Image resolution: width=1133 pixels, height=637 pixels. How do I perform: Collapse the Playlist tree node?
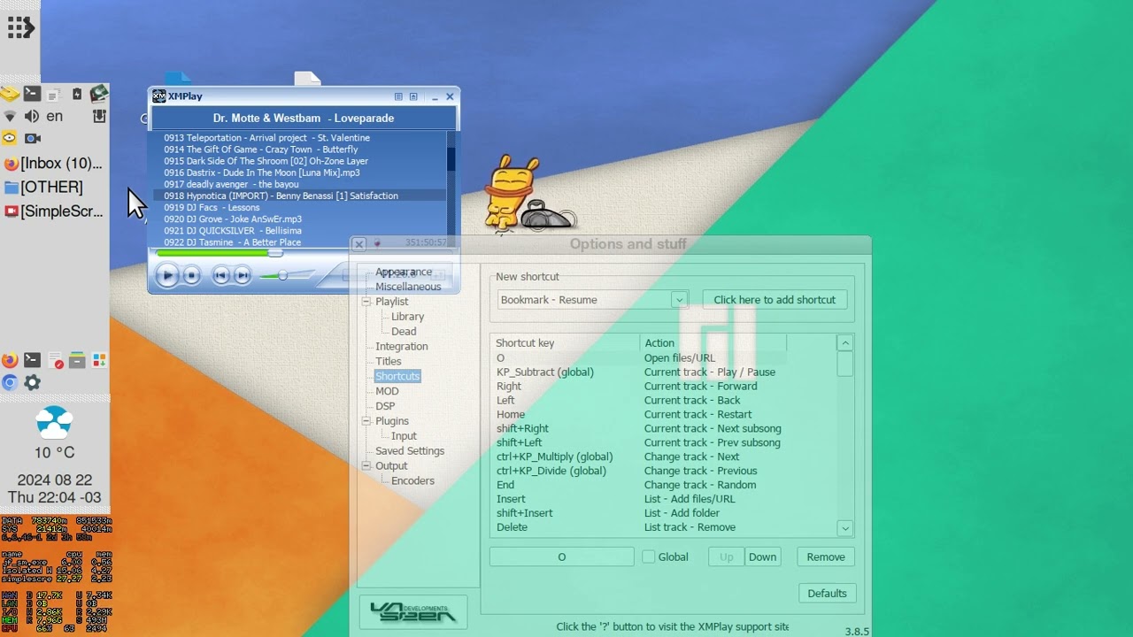click(x=366, y=302)
